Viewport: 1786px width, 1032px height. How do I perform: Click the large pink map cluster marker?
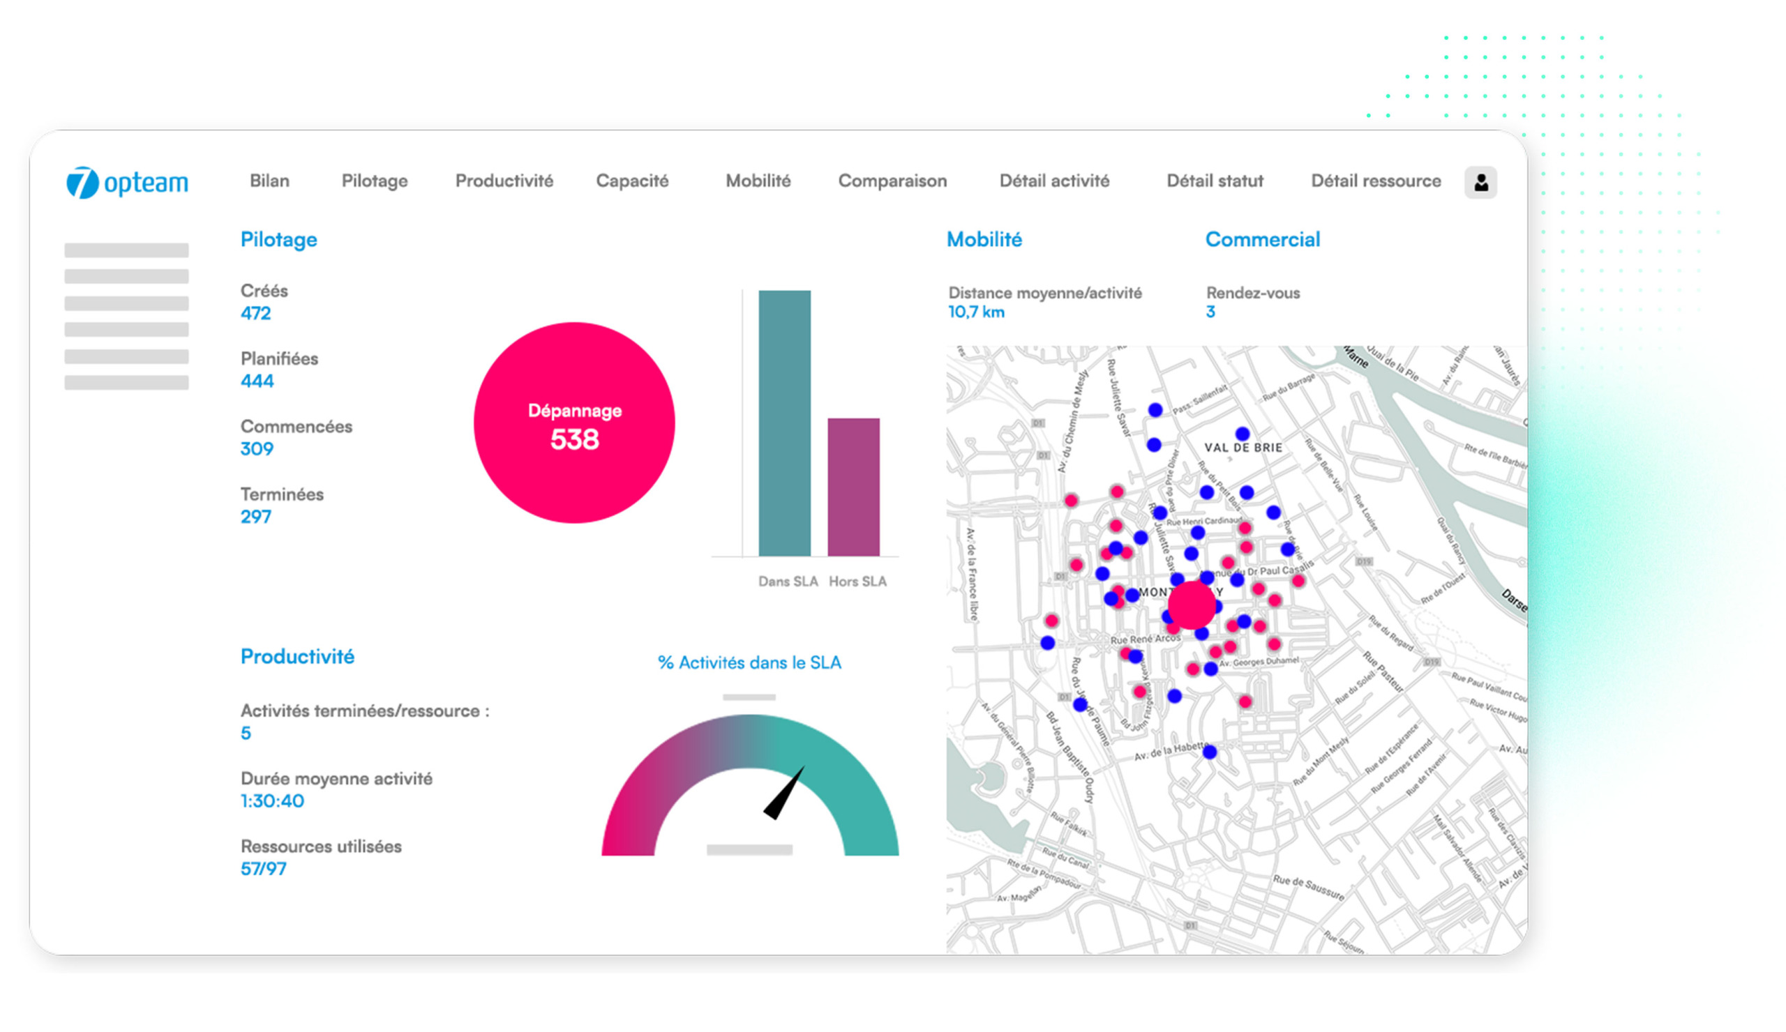[x=1192, y=605]
